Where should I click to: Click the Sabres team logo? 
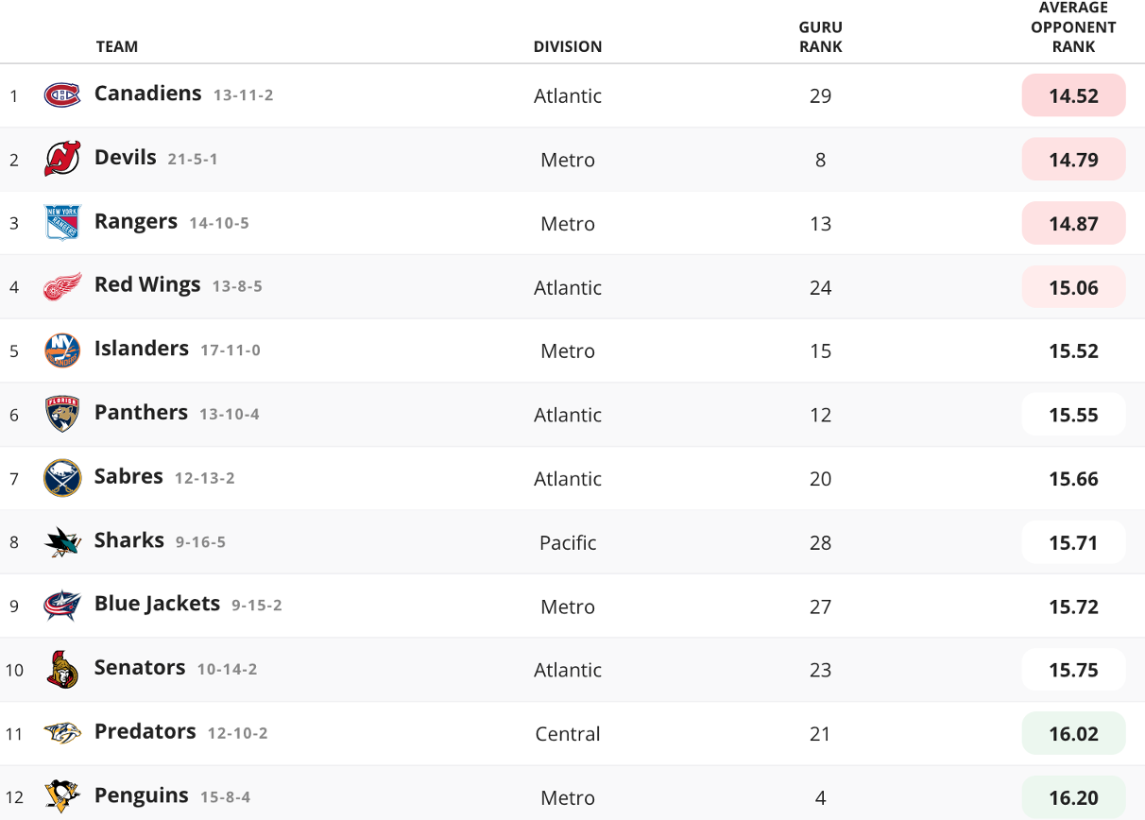click(x=62, y=478)
